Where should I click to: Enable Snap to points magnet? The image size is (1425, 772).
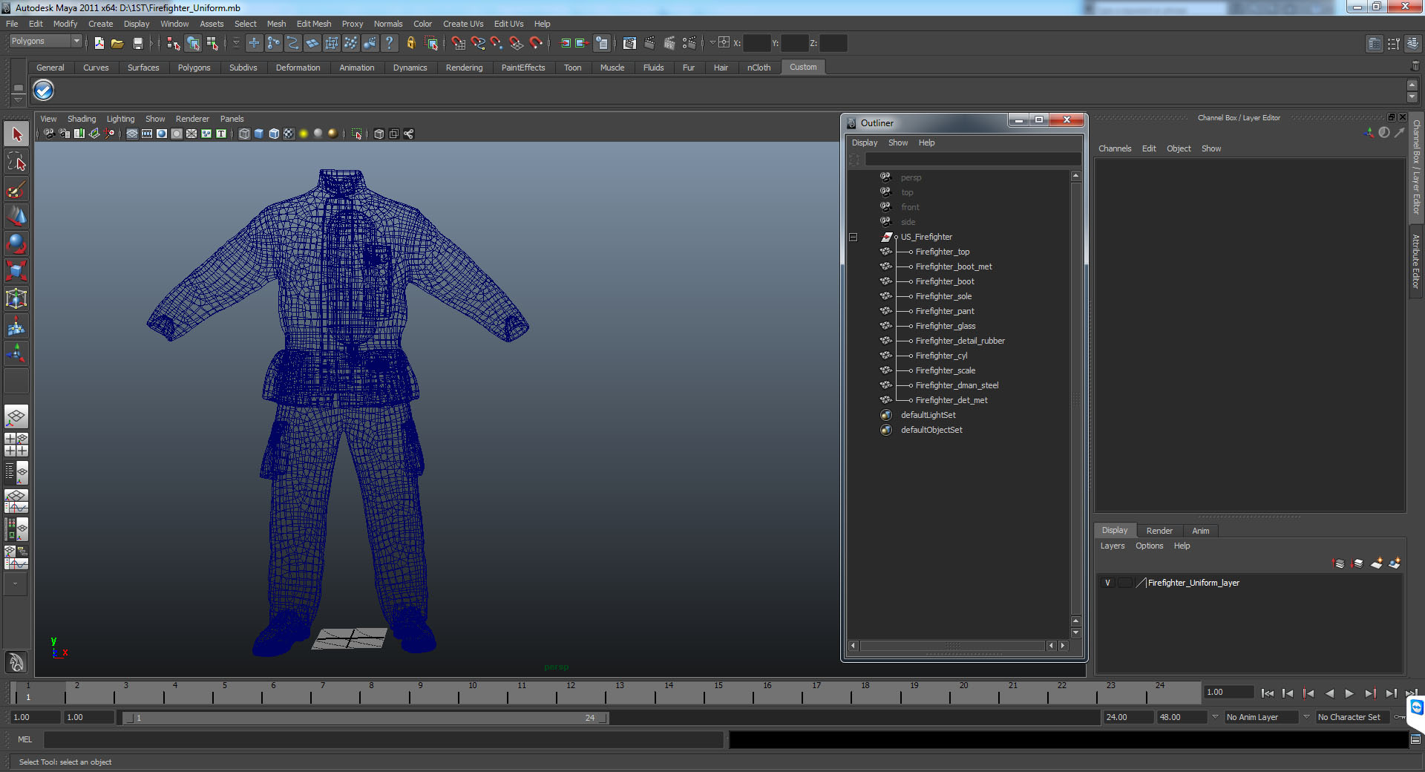click(x=497, y=43)
